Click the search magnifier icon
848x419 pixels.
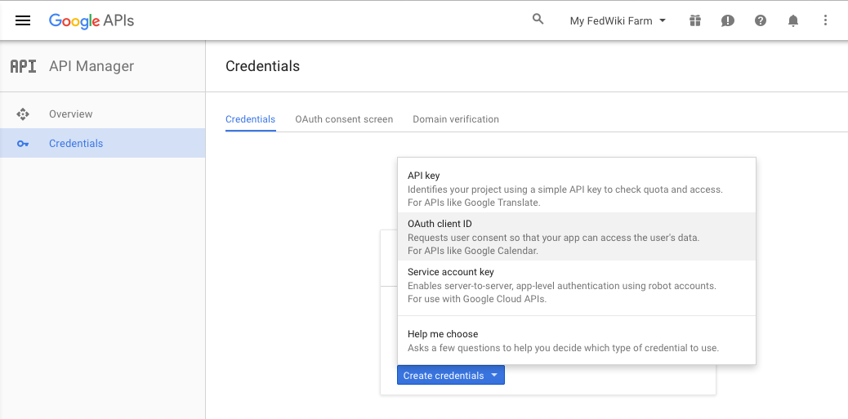pos(538,20)
